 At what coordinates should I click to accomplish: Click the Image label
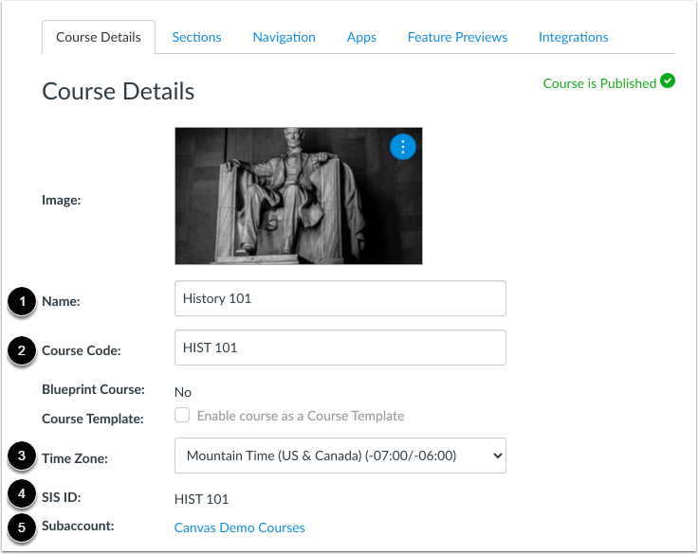pyautogui.click(x=62, y=200)
